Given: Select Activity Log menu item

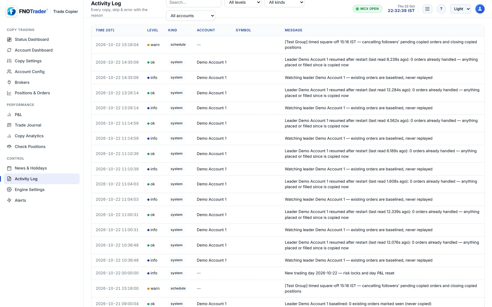Looking at the screenshot, I should coord(42,179).
